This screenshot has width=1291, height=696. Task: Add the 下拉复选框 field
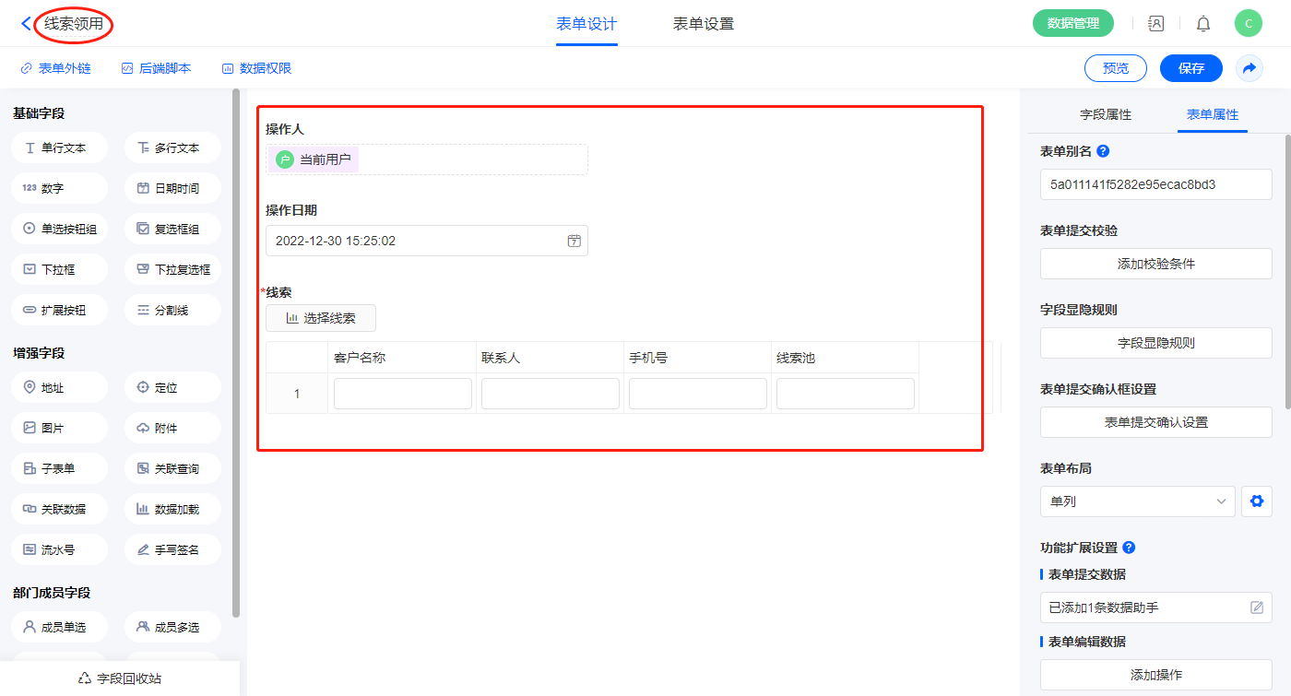172,269
